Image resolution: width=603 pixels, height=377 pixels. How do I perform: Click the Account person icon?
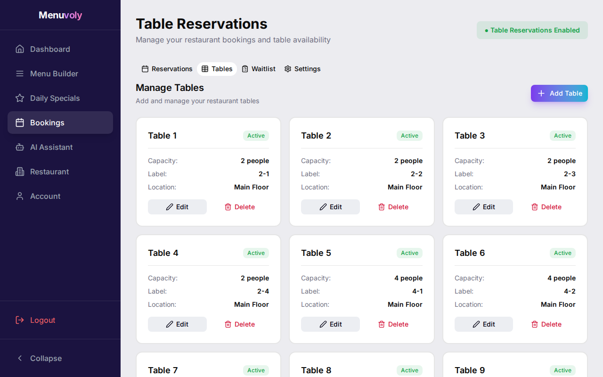(20, 196)
